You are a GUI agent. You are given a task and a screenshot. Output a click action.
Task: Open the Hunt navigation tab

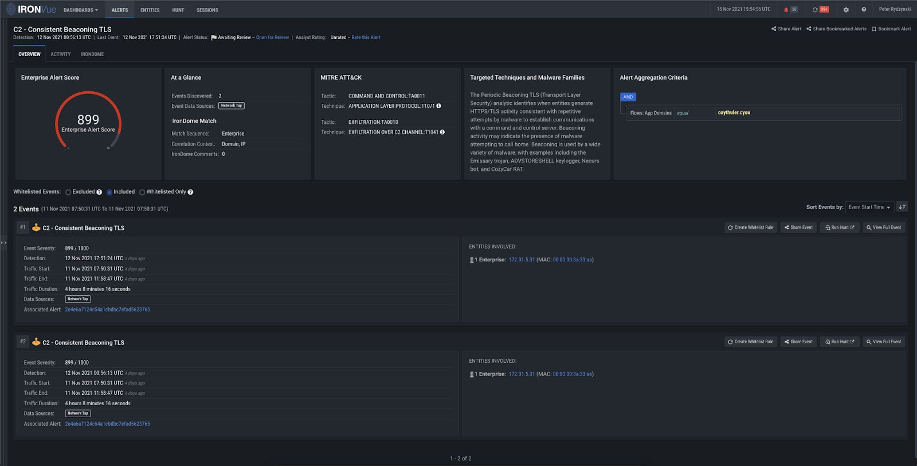178,10
